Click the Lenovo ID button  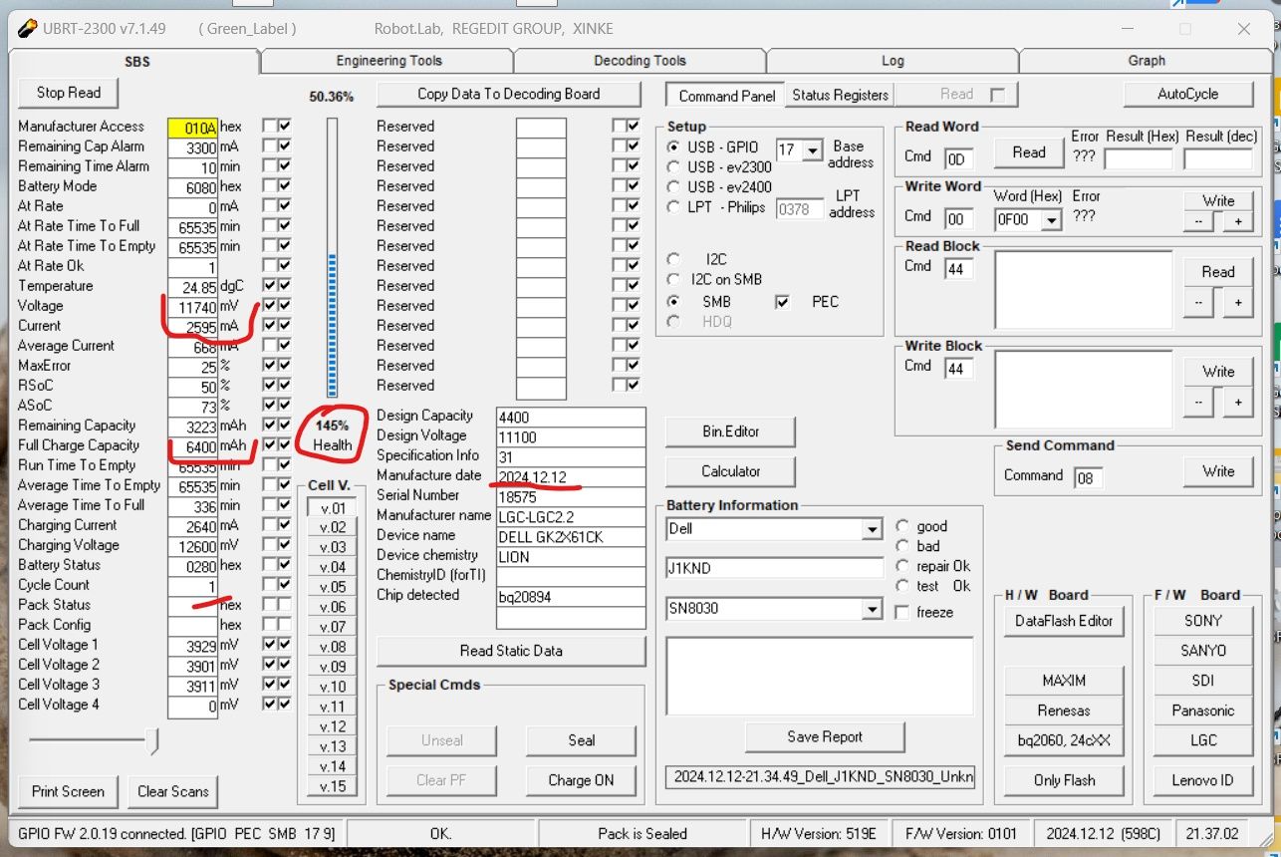1203,780
